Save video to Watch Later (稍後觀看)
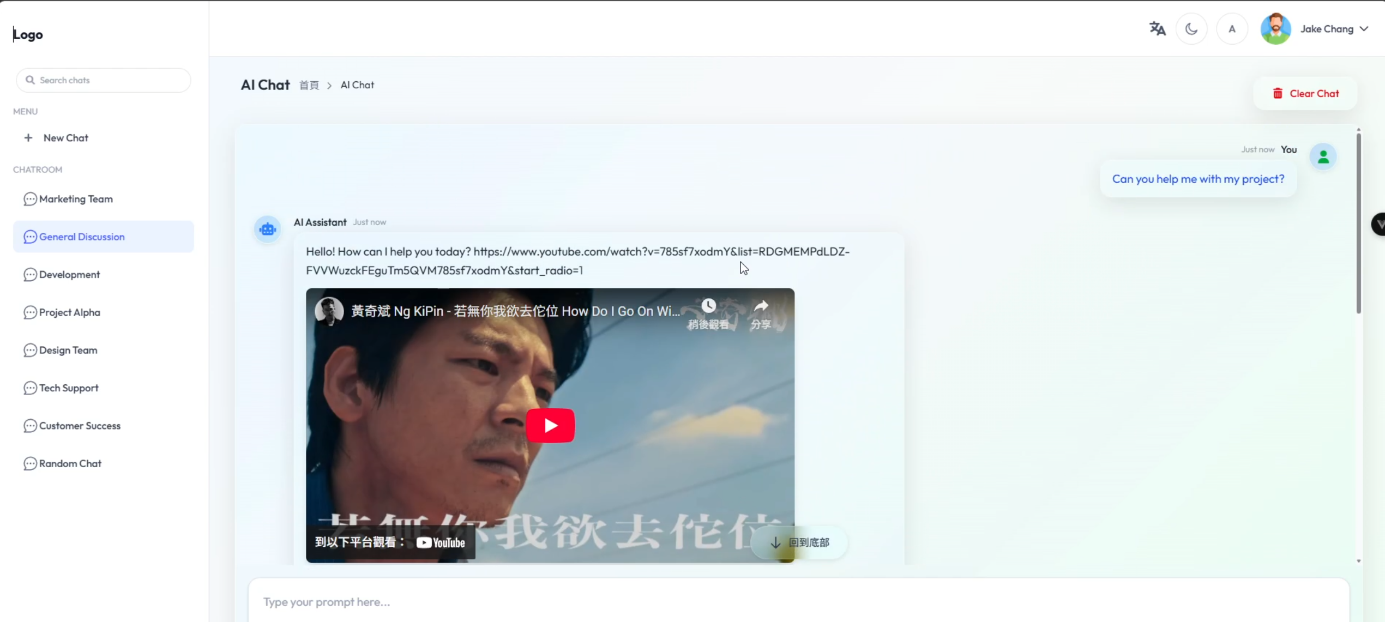 708,305
